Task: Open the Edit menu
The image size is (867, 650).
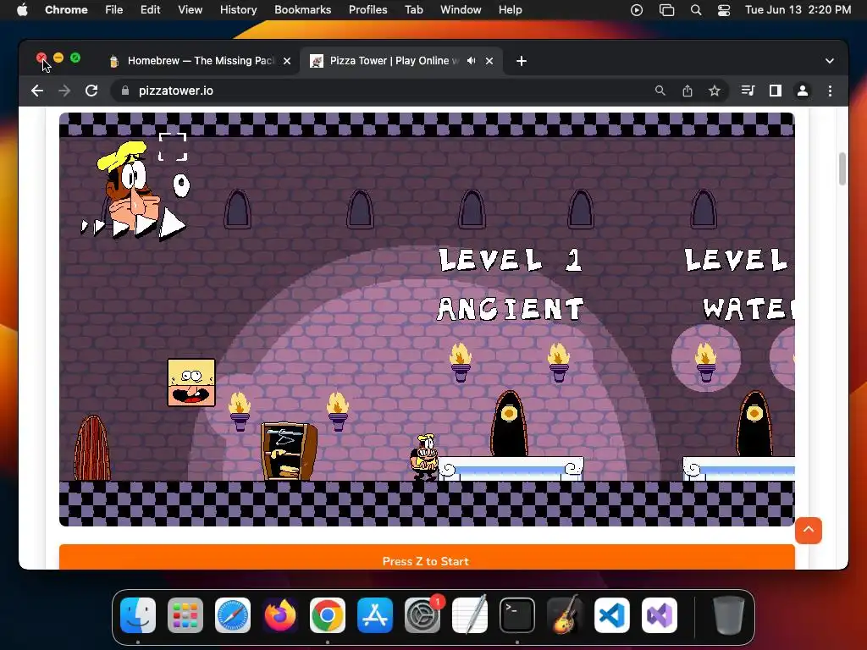Action: (150, 9)
